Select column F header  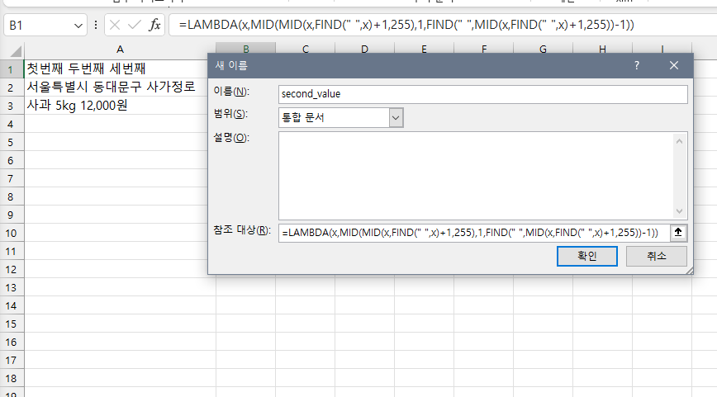pyautogui.click(x=484, y=48)
